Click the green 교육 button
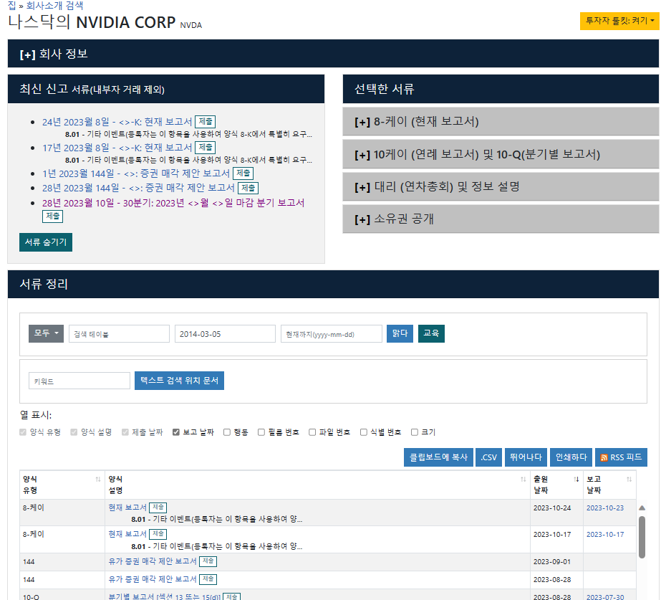Image resolution: width=661 pixels, height=600 pixels. pos(431,333)
